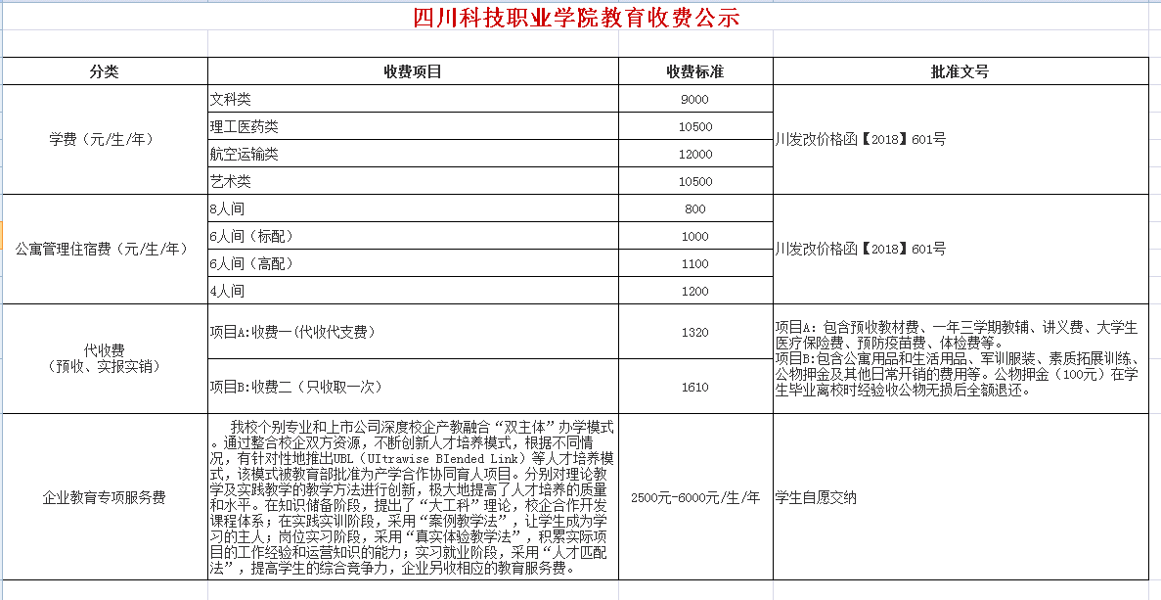Select the 6人间（标配） cell

413,236
